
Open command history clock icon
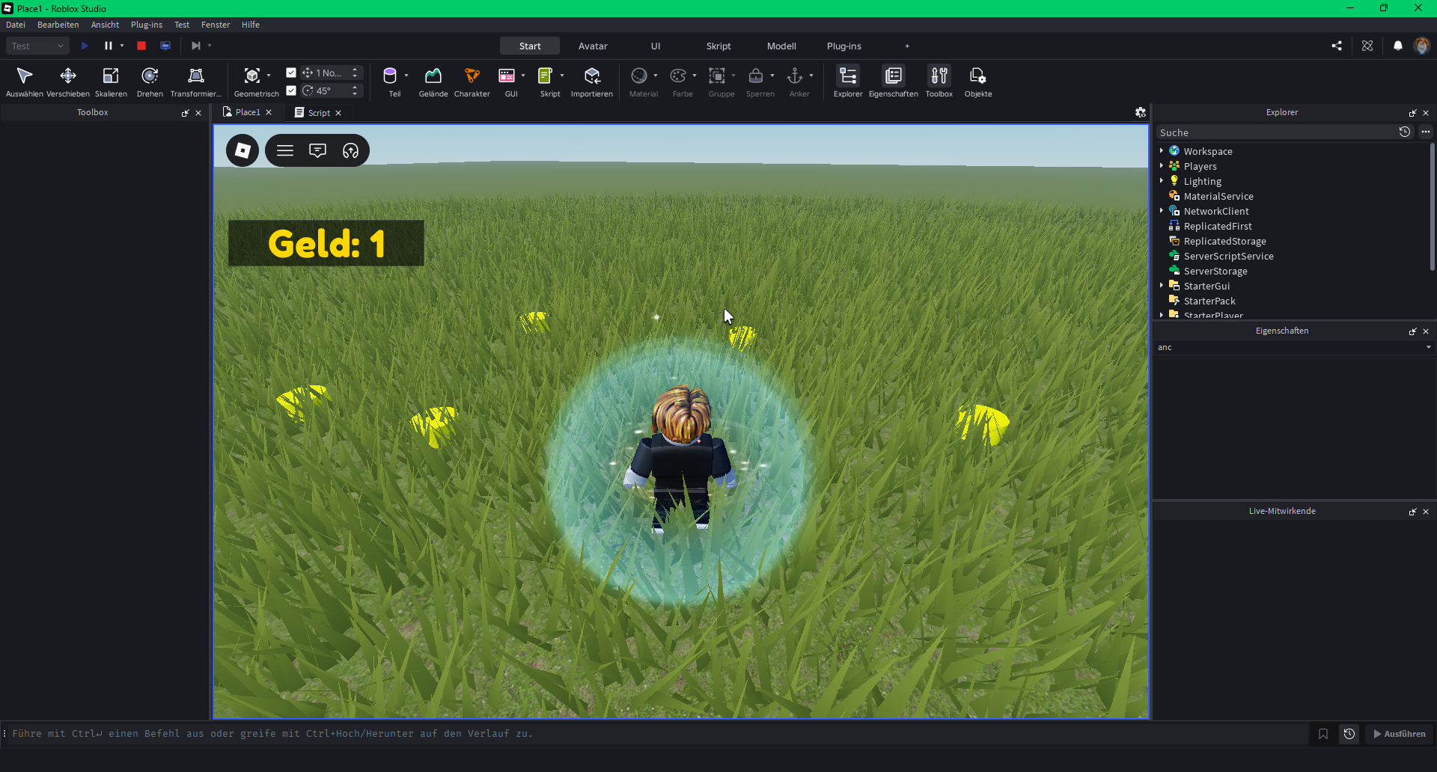pyautogui.click(x=1349, y=734)
